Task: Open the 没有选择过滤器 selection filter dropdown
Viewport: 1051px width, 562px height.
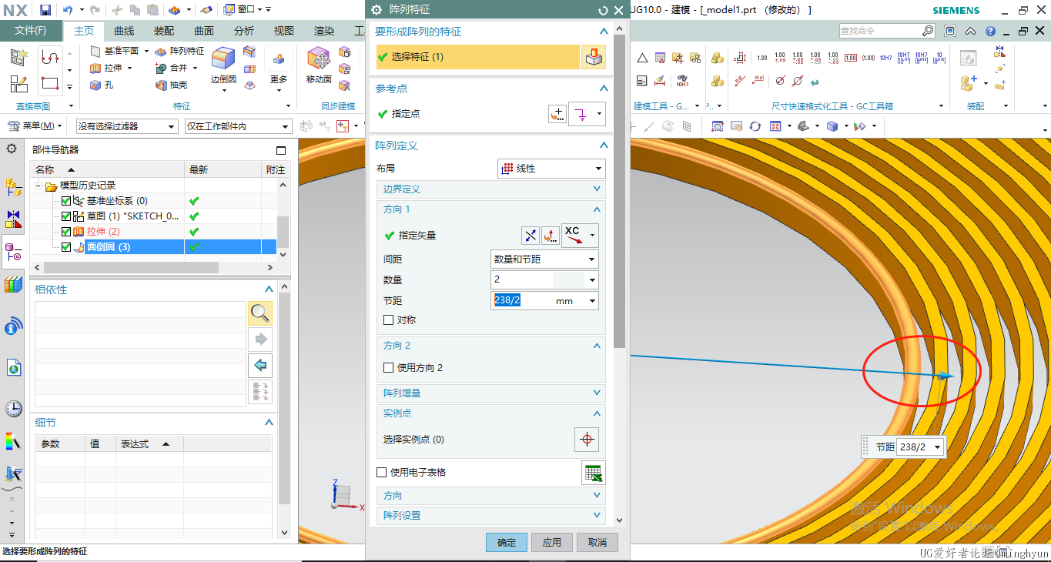Action: (127, 126)
